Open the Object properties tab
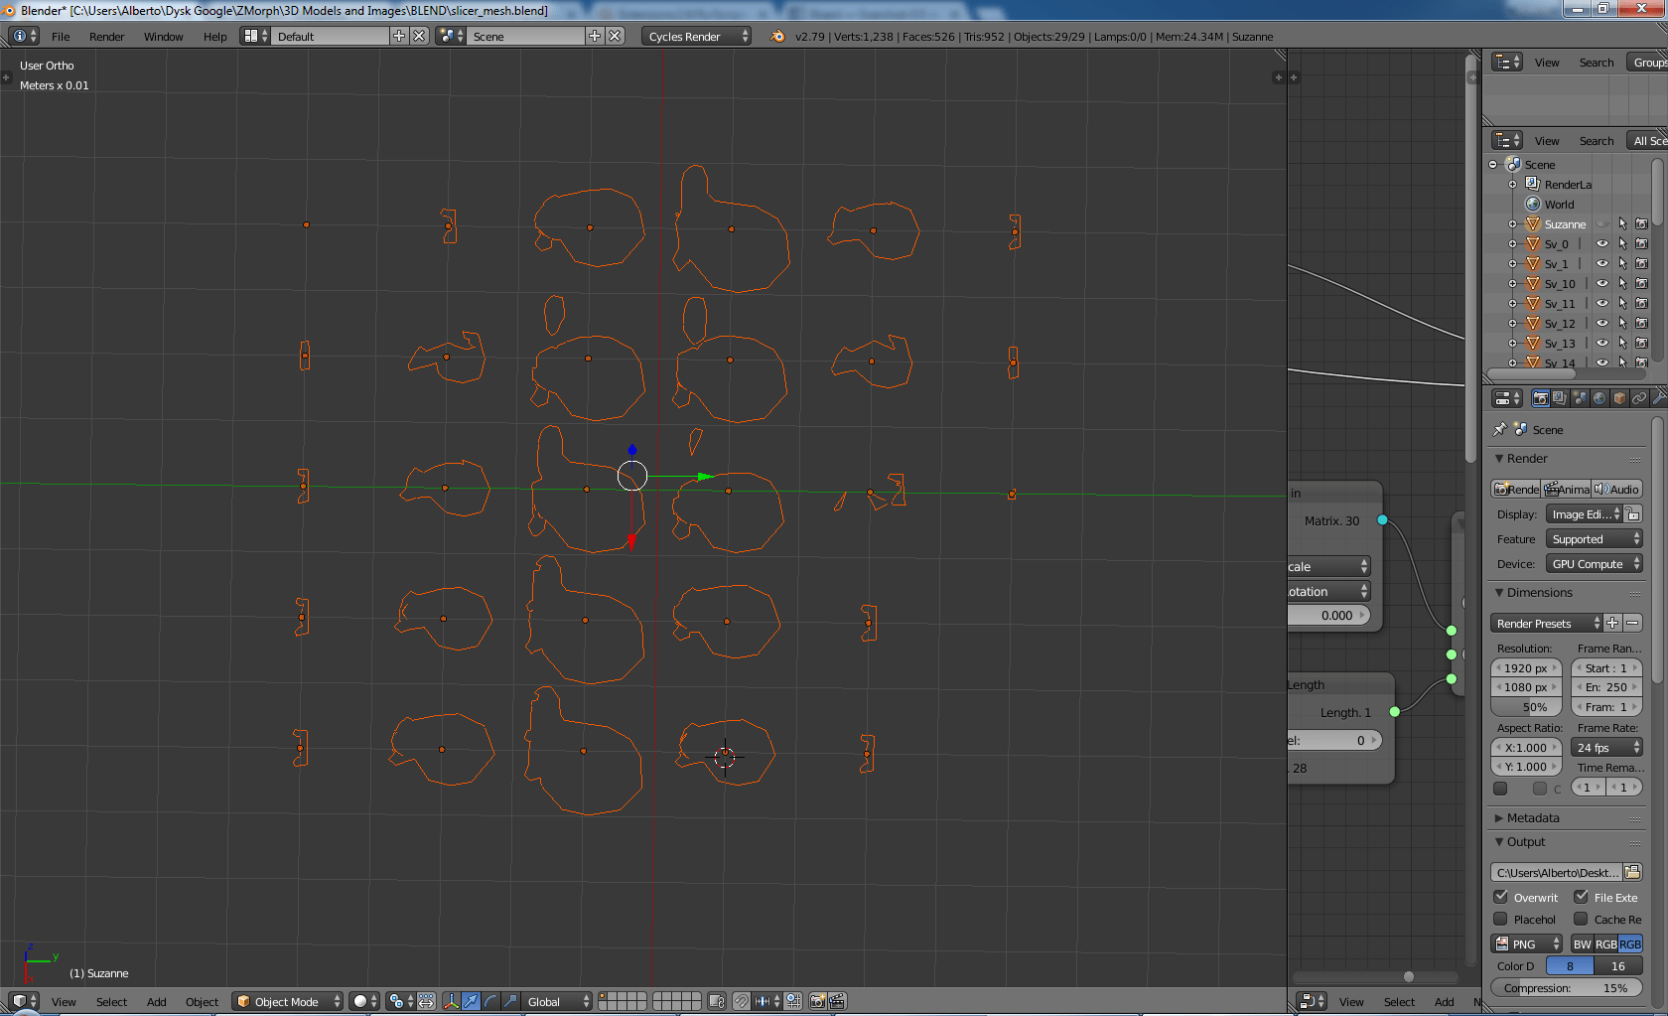The height and width of the screenshot is (1016, 1668). tap(1619, 398)
